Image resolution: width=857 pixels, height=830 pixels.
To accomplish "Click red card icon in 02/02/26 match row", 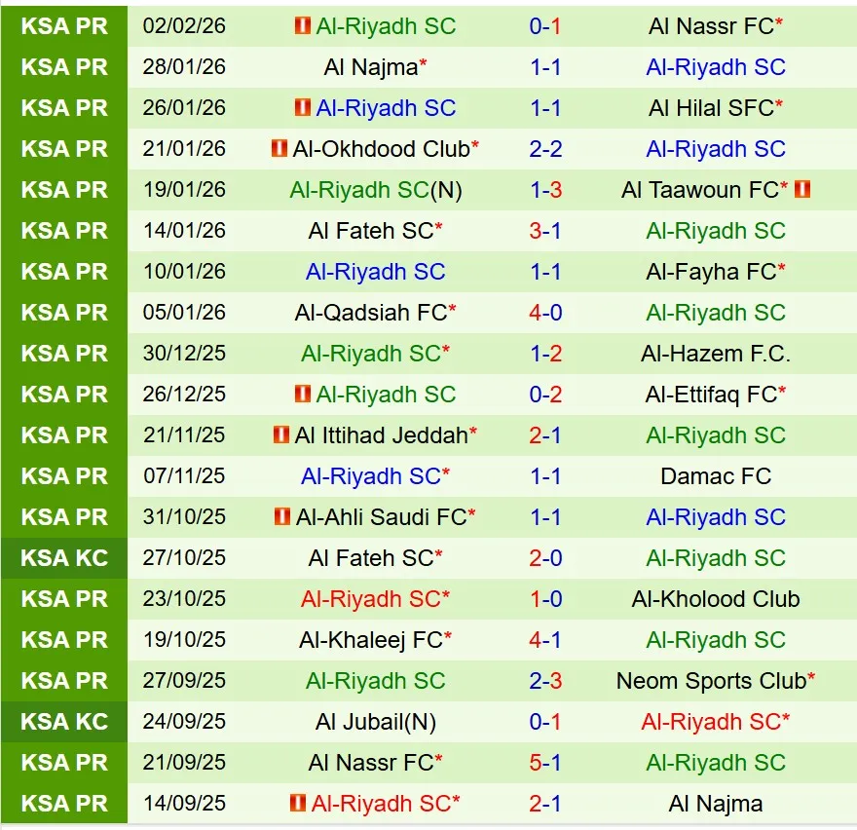I will (303, 26).
